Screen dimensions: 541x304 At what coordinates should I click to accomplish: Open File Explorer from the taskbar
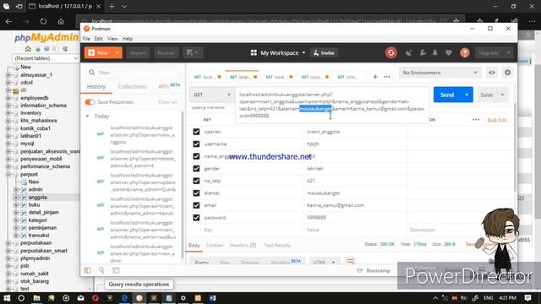click(36, 298)
